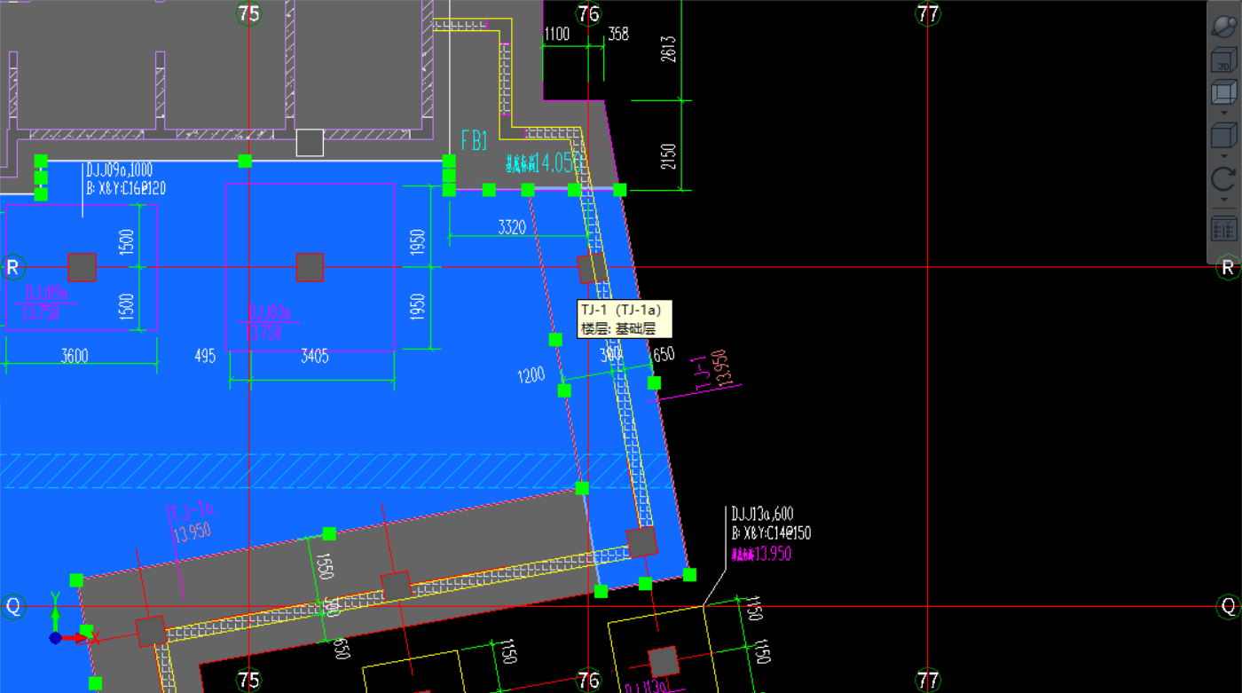This screenshot has height=693, width=1242.
Task: Expand dropdown arrow under the rotate icon
Action: point(1224,200)
